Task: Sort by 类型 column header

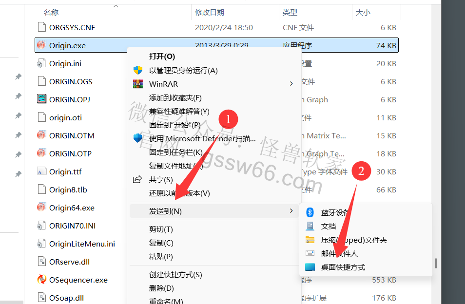Action: (x=290, y=13)
